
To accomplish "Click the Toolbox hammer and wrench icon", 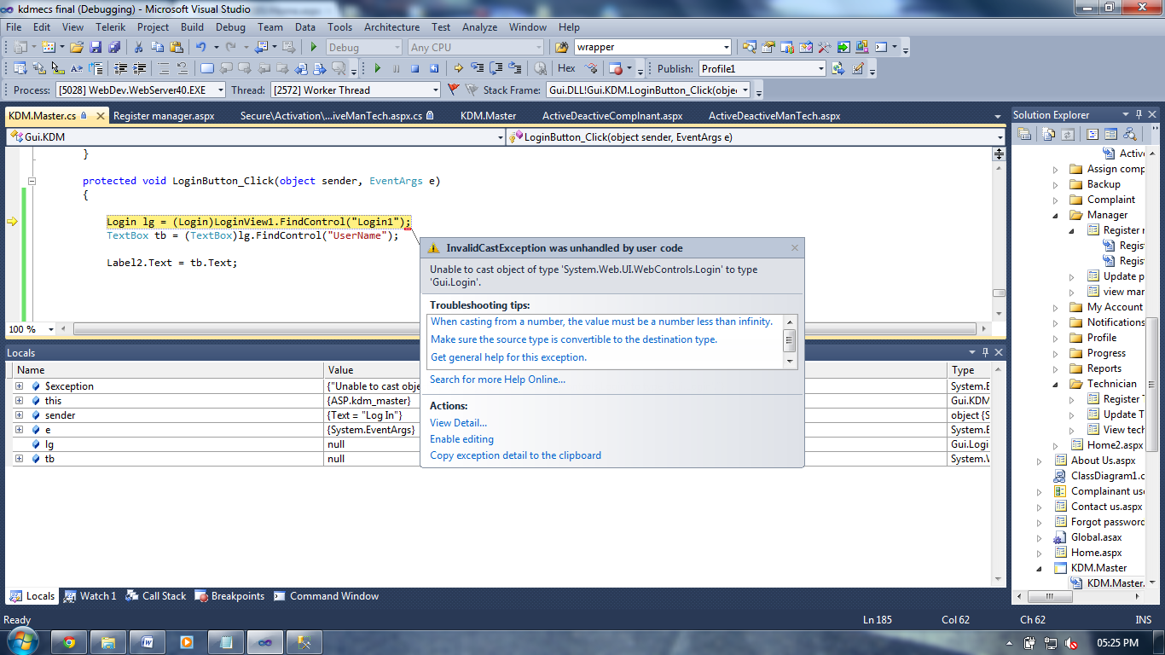I will point(825,48).
